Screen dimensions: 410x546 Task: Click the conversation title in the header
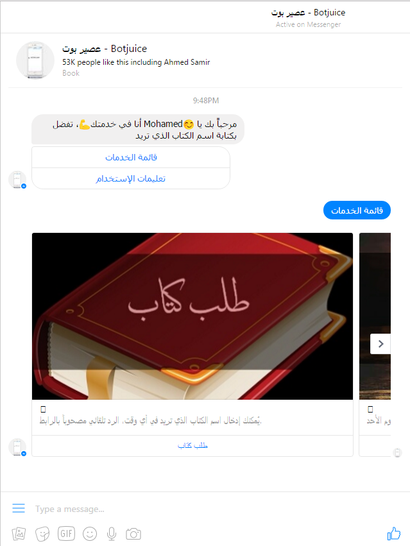(x=308, y=13)
